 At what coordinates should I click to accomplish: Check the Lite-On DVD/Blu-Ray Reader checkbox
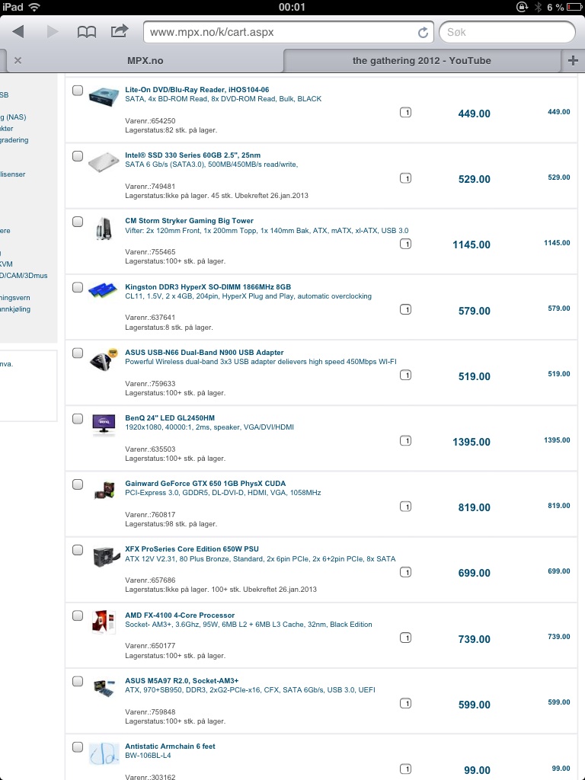coord(78,90)
